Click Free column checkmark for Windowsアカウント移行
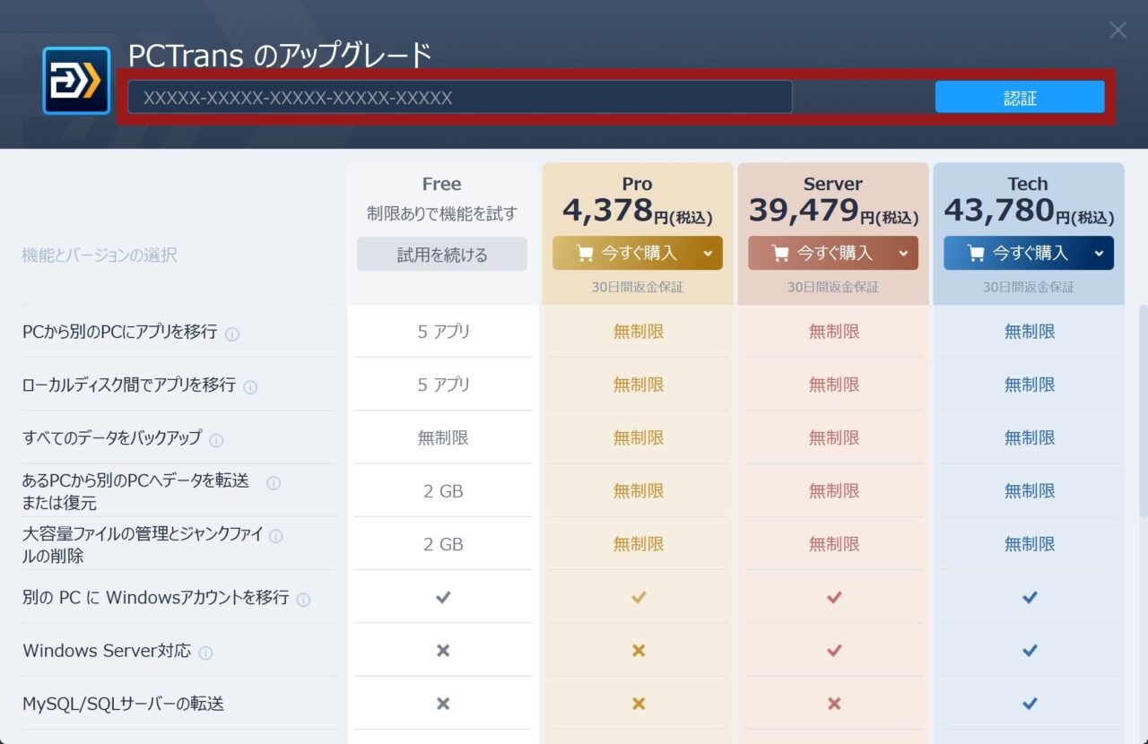This screenshot has height=744, width=1148. (x=442, y=597)
